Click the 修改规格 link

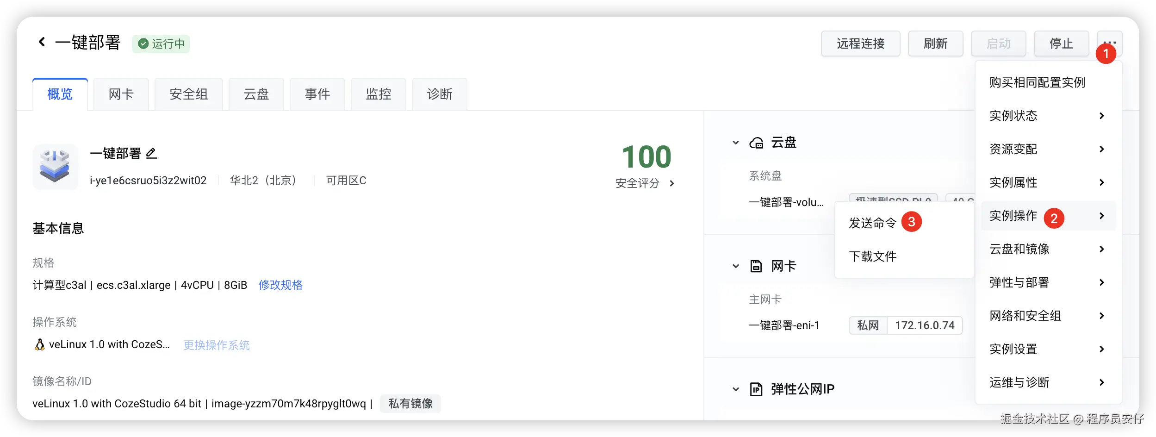pos(280,285)
